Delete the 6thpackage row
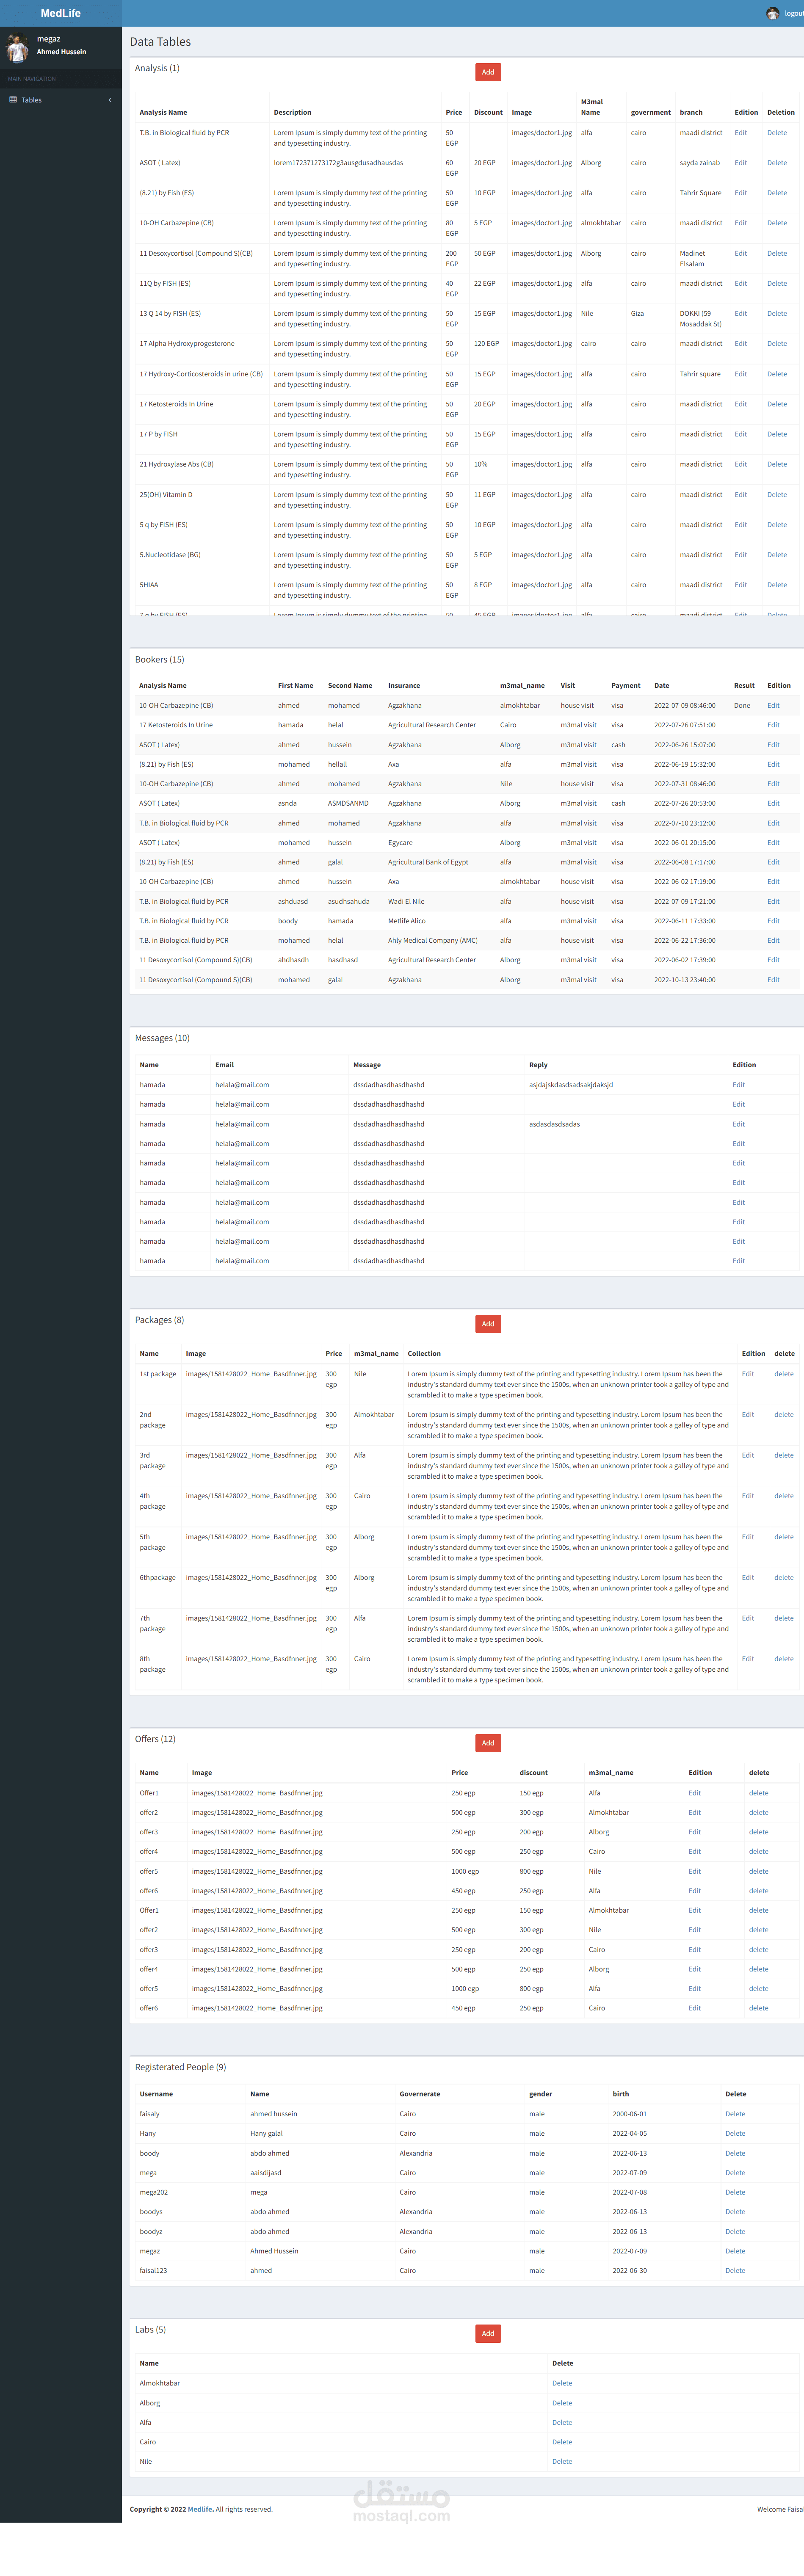804x2576 pixels. tap(784, 1578)
